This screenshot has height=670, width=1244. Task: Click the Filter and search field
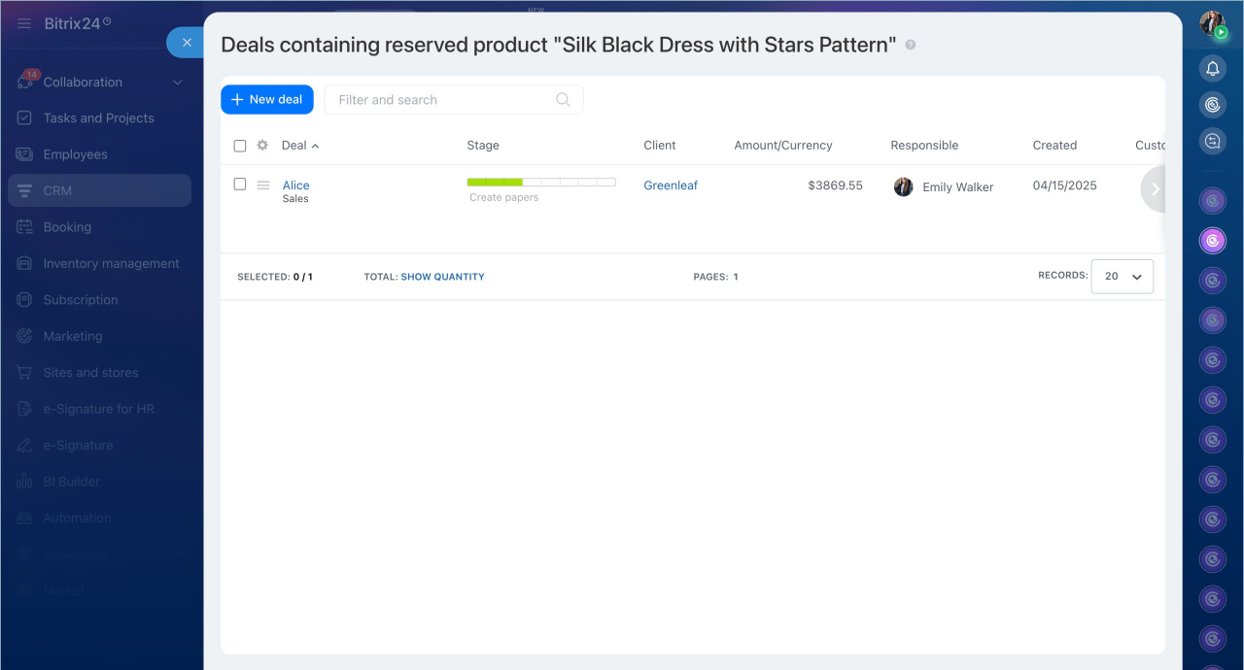click(x=442, y=100)
